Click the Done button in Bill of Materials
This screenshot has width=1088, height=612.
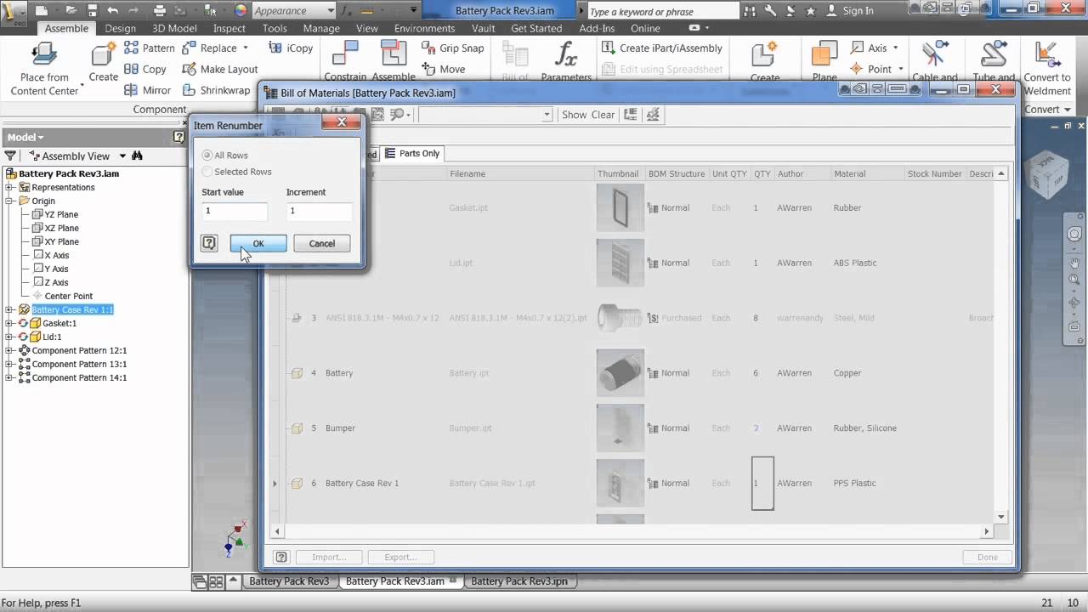click(x=987, y=557)
